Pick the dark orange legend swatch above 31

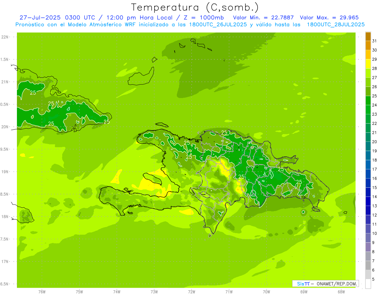pyautogui.click(x=368, y=36)
